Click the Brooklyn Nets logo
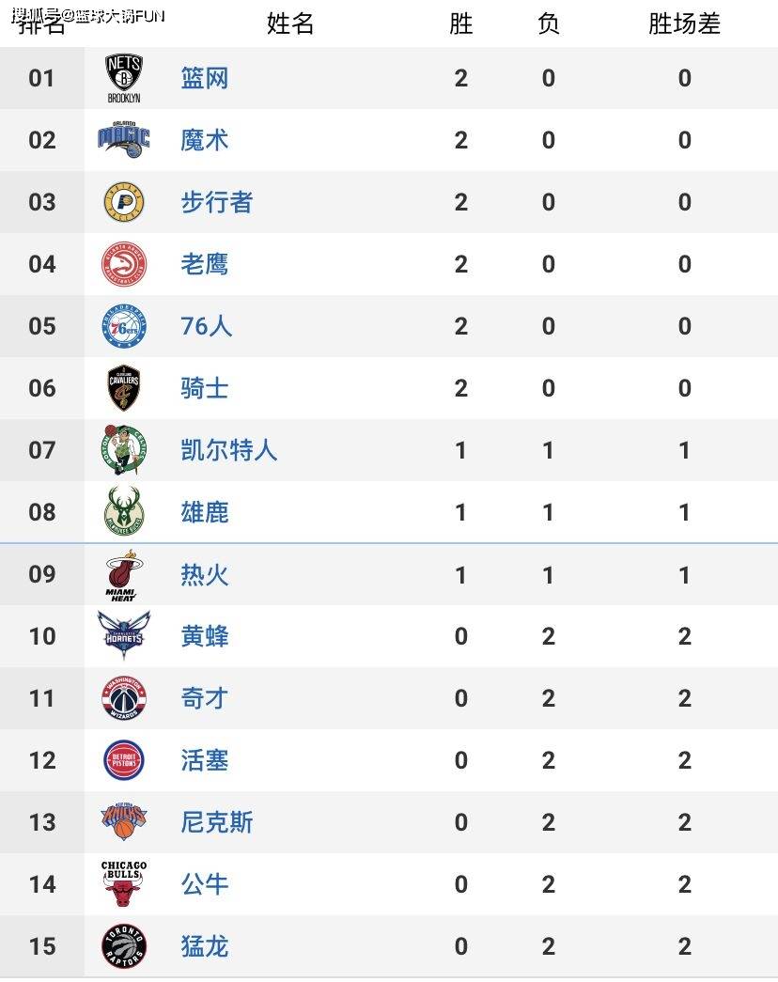Viewport: 778px width, 982px height. coord(124,78)
